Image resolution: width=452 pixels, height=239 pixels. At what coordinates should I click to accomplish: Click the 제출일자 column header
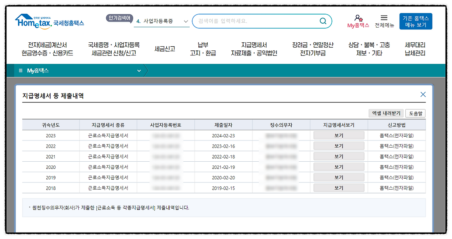coord(224,125)
